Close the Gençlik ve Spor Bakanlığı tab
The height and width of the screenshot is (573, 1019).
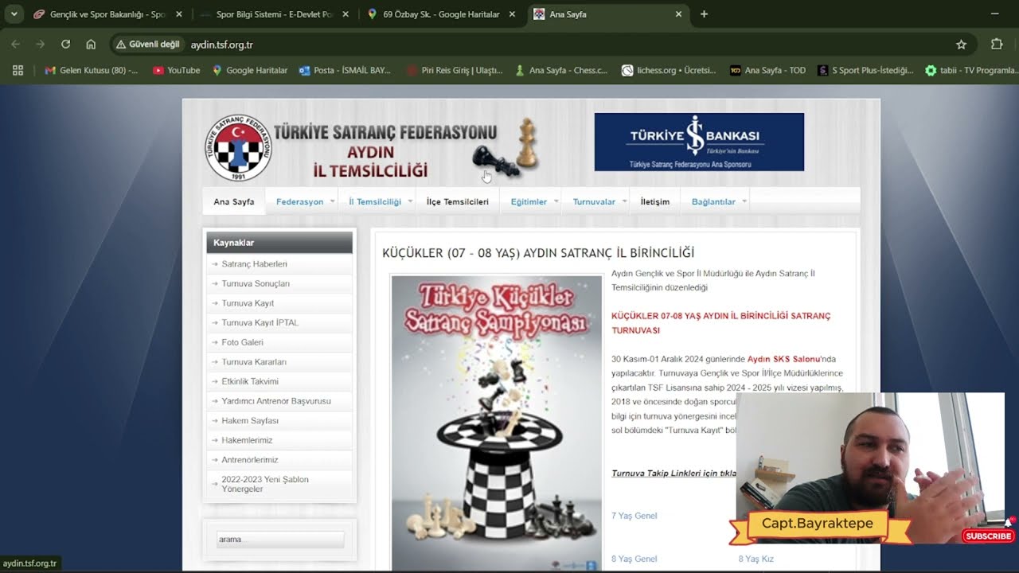click(179, 14)
